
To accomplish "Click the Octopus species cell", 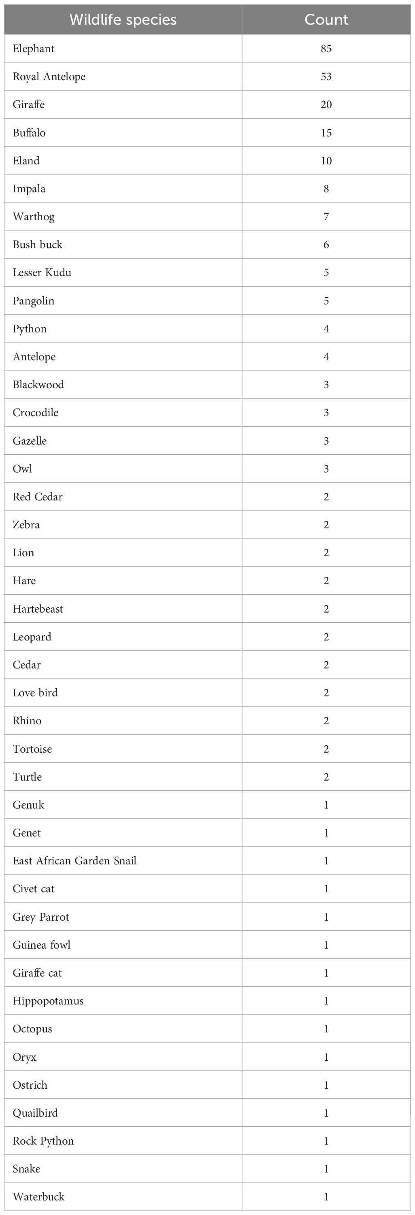I will pyautogui.click(x=32, y=1029).
